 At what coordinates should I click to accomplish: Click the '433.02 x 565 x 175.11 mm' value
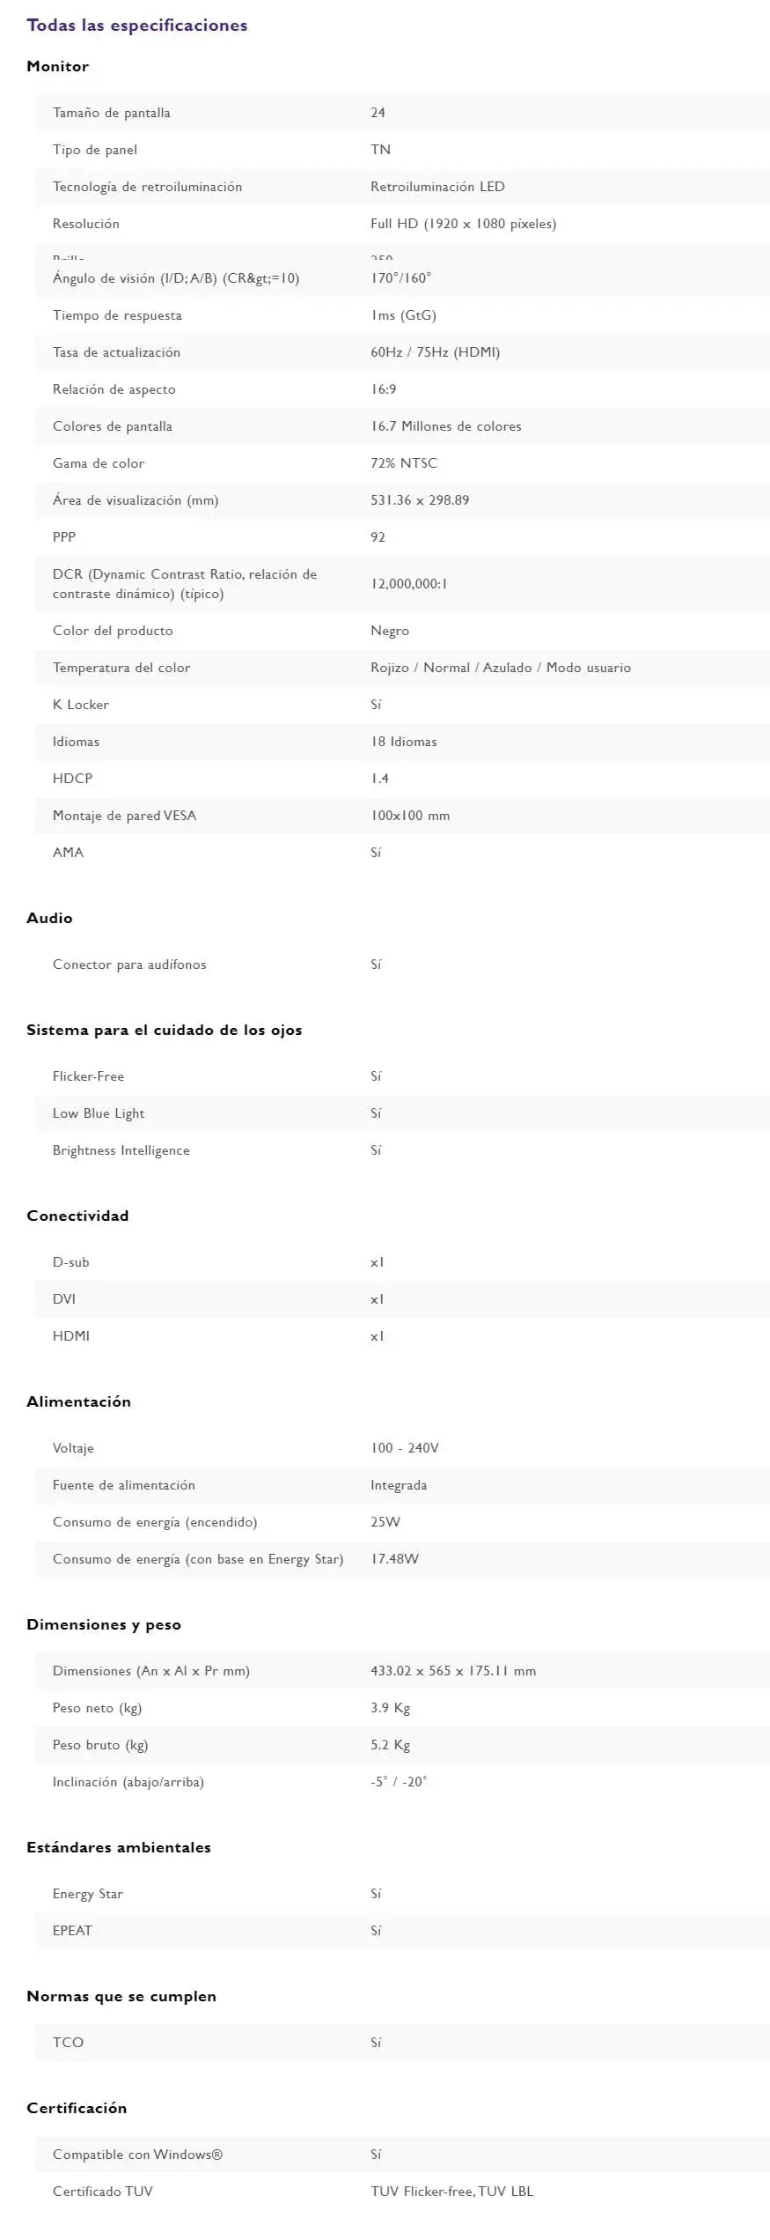point(452,1671)
